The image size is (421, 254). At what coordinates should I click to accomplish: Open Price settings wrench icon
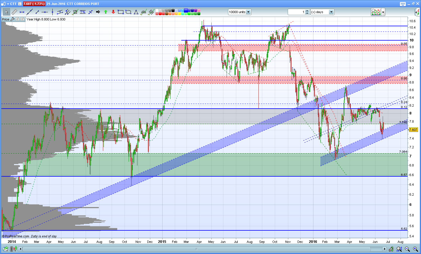12,19
